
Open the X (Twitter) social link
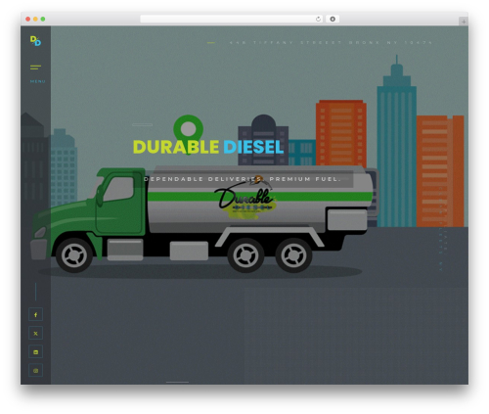click(x=35, y=333)
